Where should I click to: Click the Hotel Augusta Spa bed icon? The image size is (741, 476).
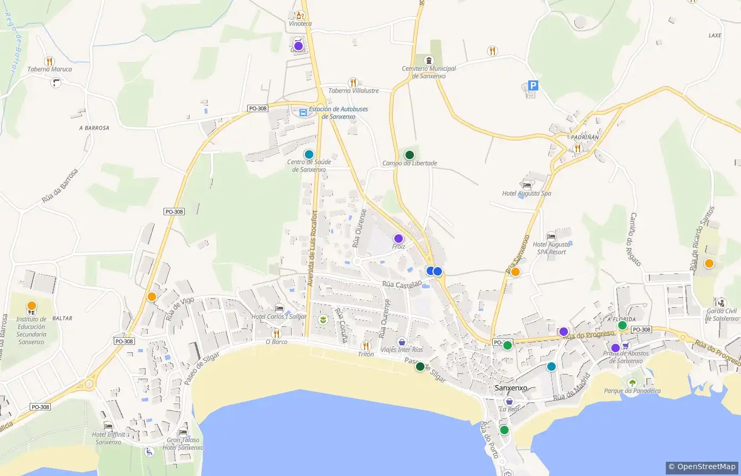(527, 185)
